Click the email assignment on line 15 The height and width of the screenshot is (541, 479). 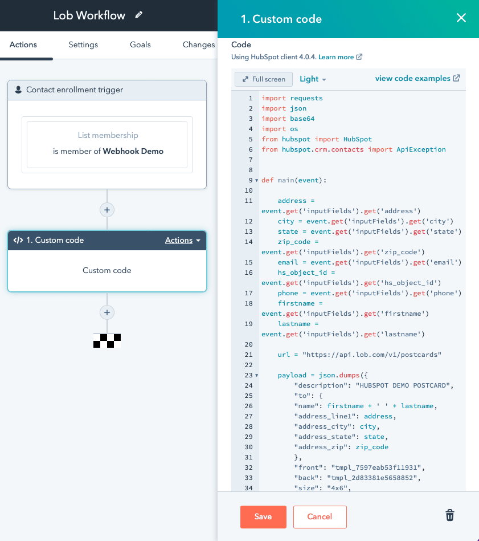[x=370, y=262]
